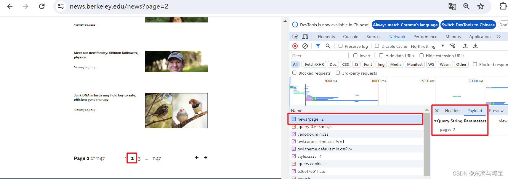
Task: Filter requests by JS type
Action: 356,64
